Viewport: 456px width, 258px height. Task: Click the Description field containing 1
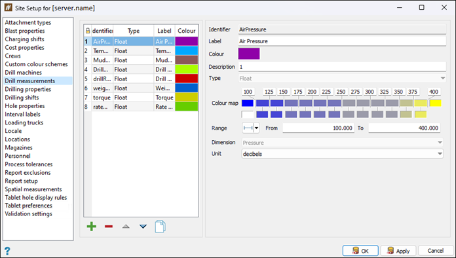(342, 67)
